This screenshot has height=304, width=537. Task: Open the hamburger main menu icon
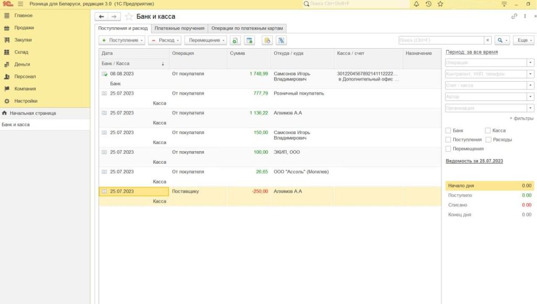tap(20, 4)
